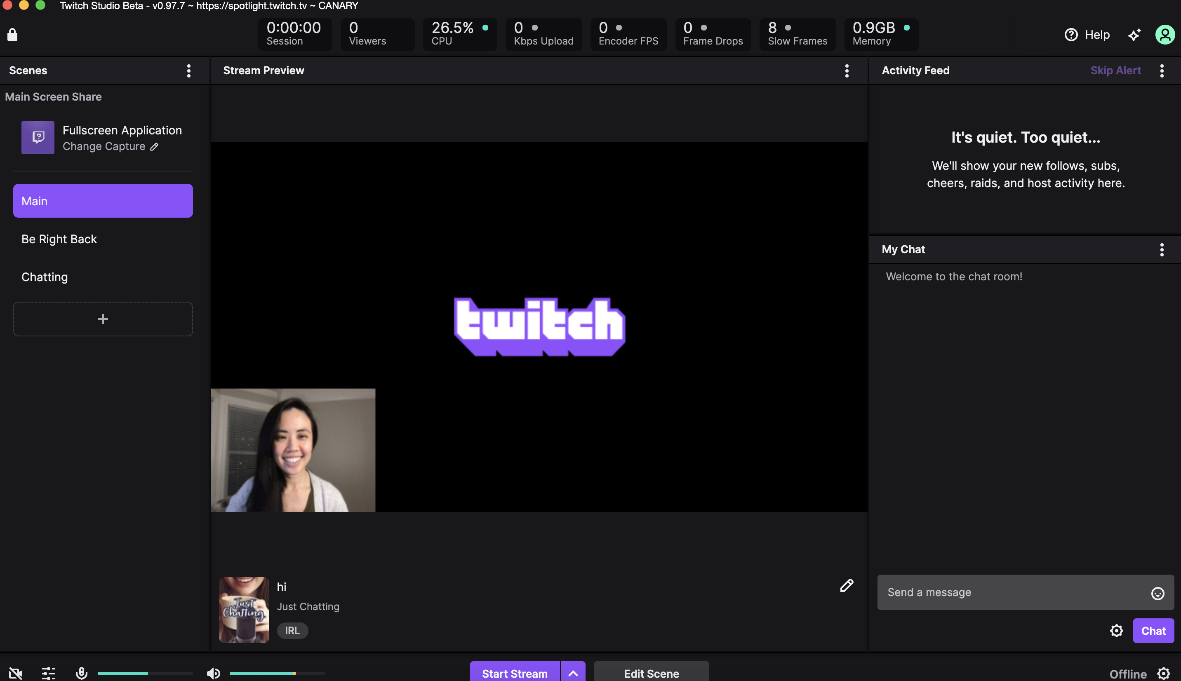Click the Stream Preview panel menu icon
Viewport: 1181px width, 681px height.
847,70
